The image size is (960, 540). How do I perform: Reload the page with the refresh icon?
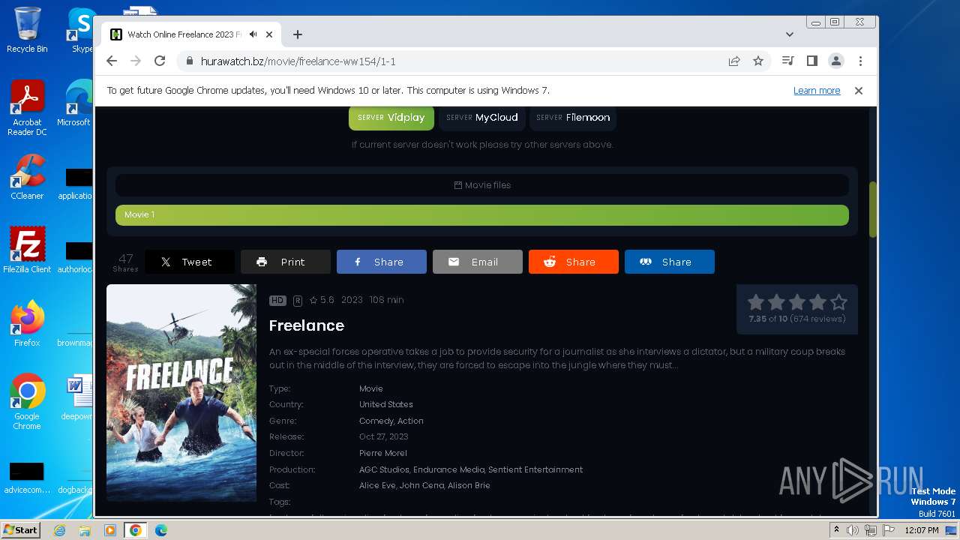[x=160, y=61]
